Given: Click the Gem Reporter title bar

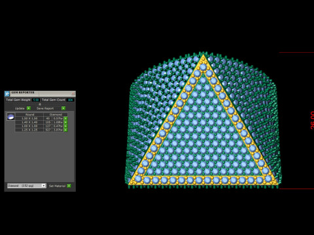Looking at the screenshot, I should point(41,94).
